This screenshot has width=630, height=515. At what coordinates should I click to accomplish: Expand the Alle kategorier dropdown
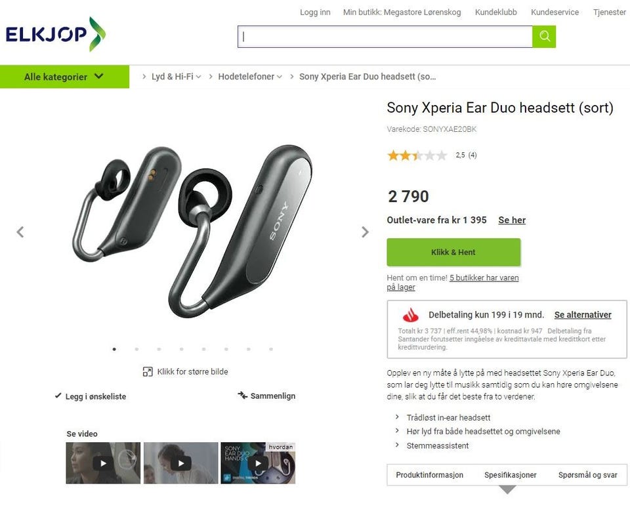tap(65, 77)
